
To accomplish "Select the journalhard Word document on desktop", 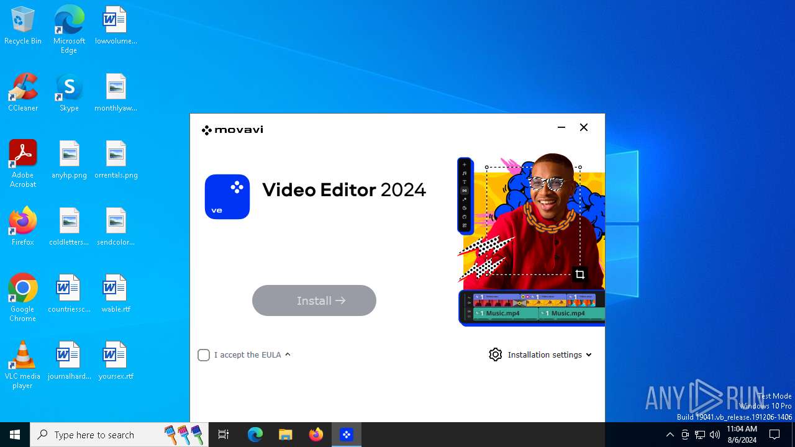I will [x=69, y=361].
